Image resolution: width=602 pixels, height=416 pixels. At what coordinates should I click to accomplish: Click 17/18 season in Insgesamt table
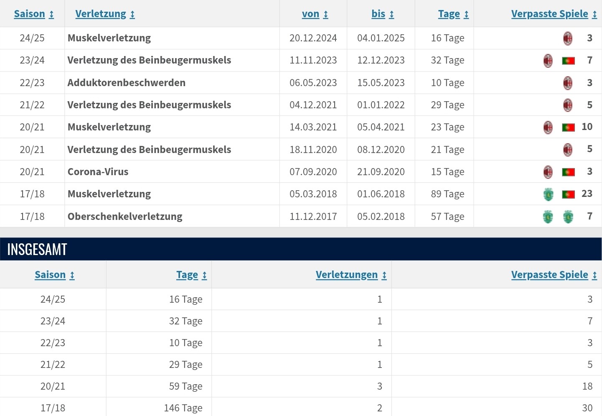[53, 408]
